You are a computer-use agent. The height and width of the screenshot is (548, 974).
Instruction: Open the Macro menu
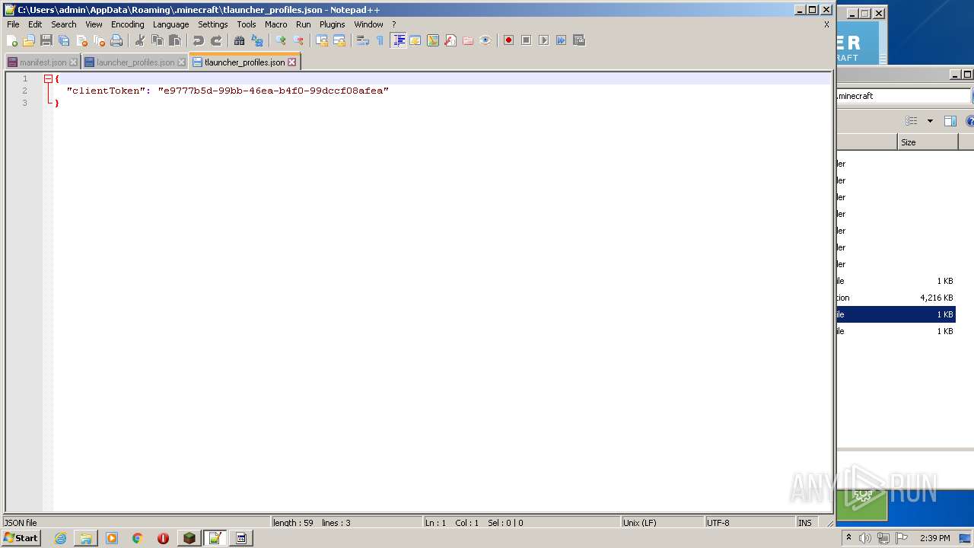click(x=275, y=24)
